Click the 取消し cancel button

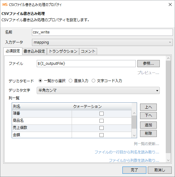[160, 170]
